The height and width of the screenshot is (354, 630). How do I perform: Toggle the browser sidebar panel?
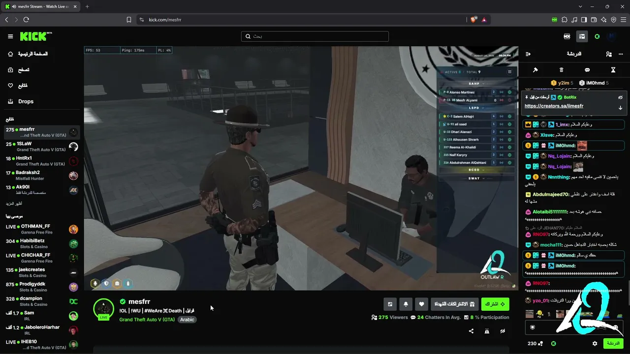coord(584,20)
